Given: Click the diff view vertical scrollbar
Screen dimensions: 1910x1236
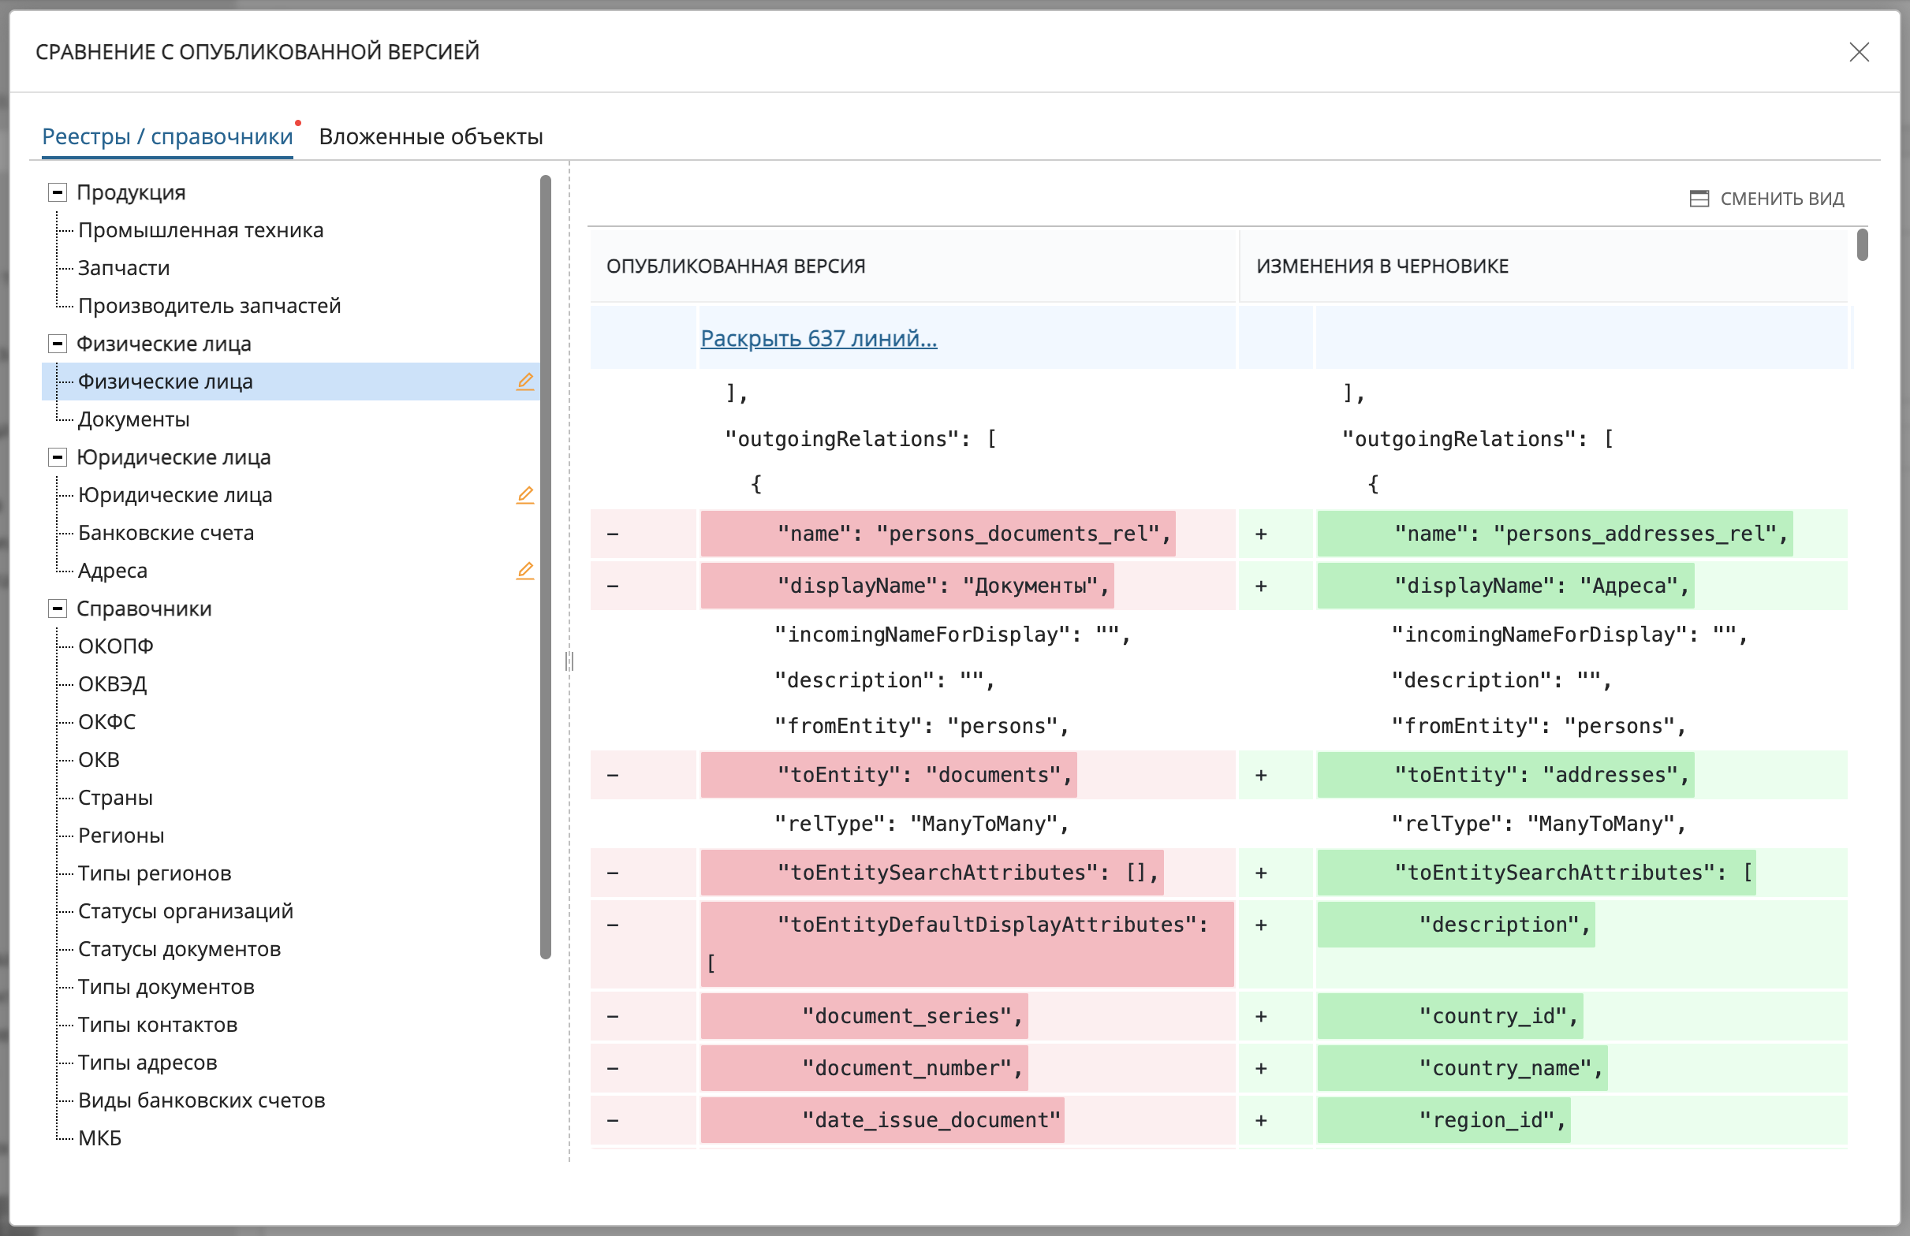Looking at the screenshot, I should point(1862,244).
